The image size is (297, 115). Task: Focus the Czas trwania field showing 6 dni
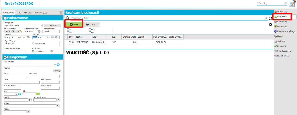tap(52, 31)
